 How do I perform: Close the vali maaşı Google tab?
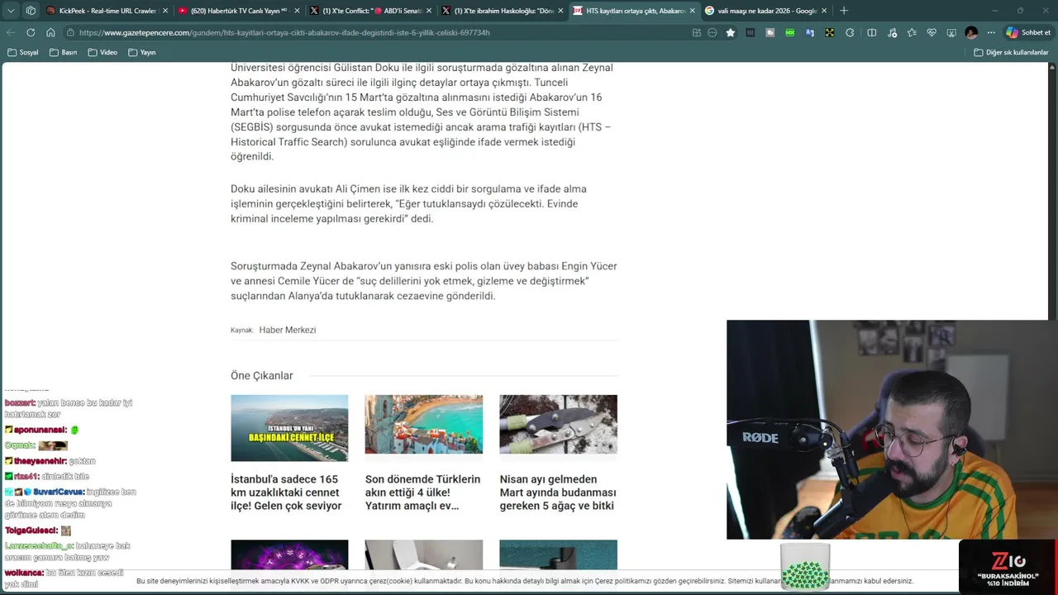coord(824,11)
